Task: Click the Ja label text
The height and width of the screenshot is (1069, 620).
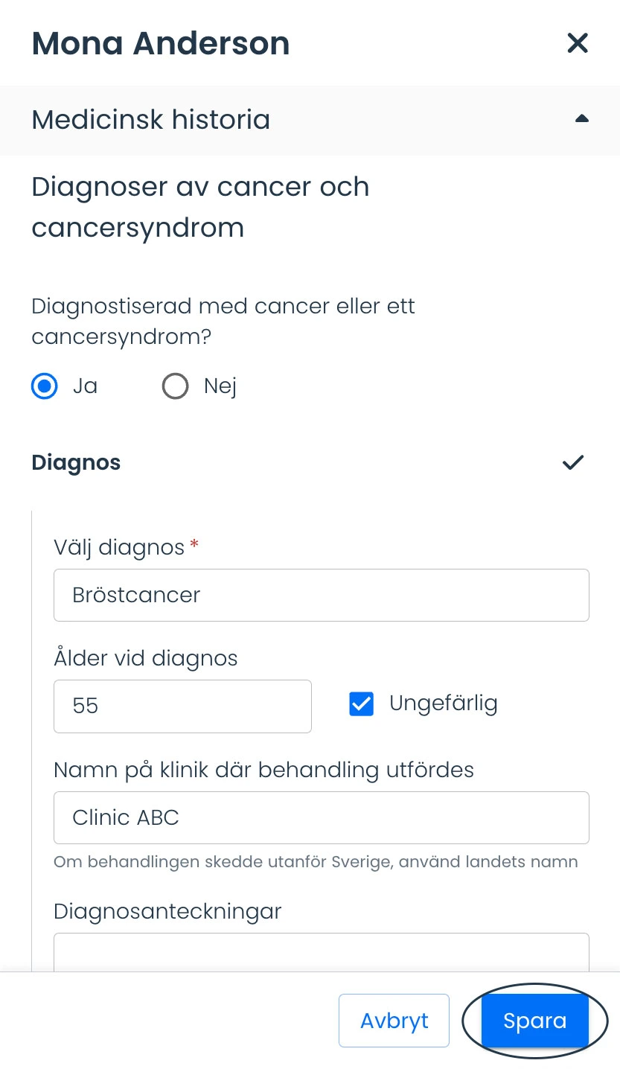Action: tap(86, 386)
